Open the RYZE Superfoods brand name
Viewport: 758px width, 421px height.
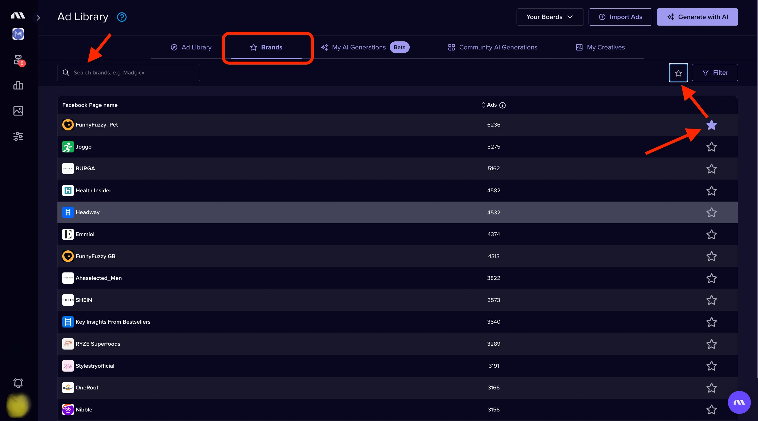98,344
